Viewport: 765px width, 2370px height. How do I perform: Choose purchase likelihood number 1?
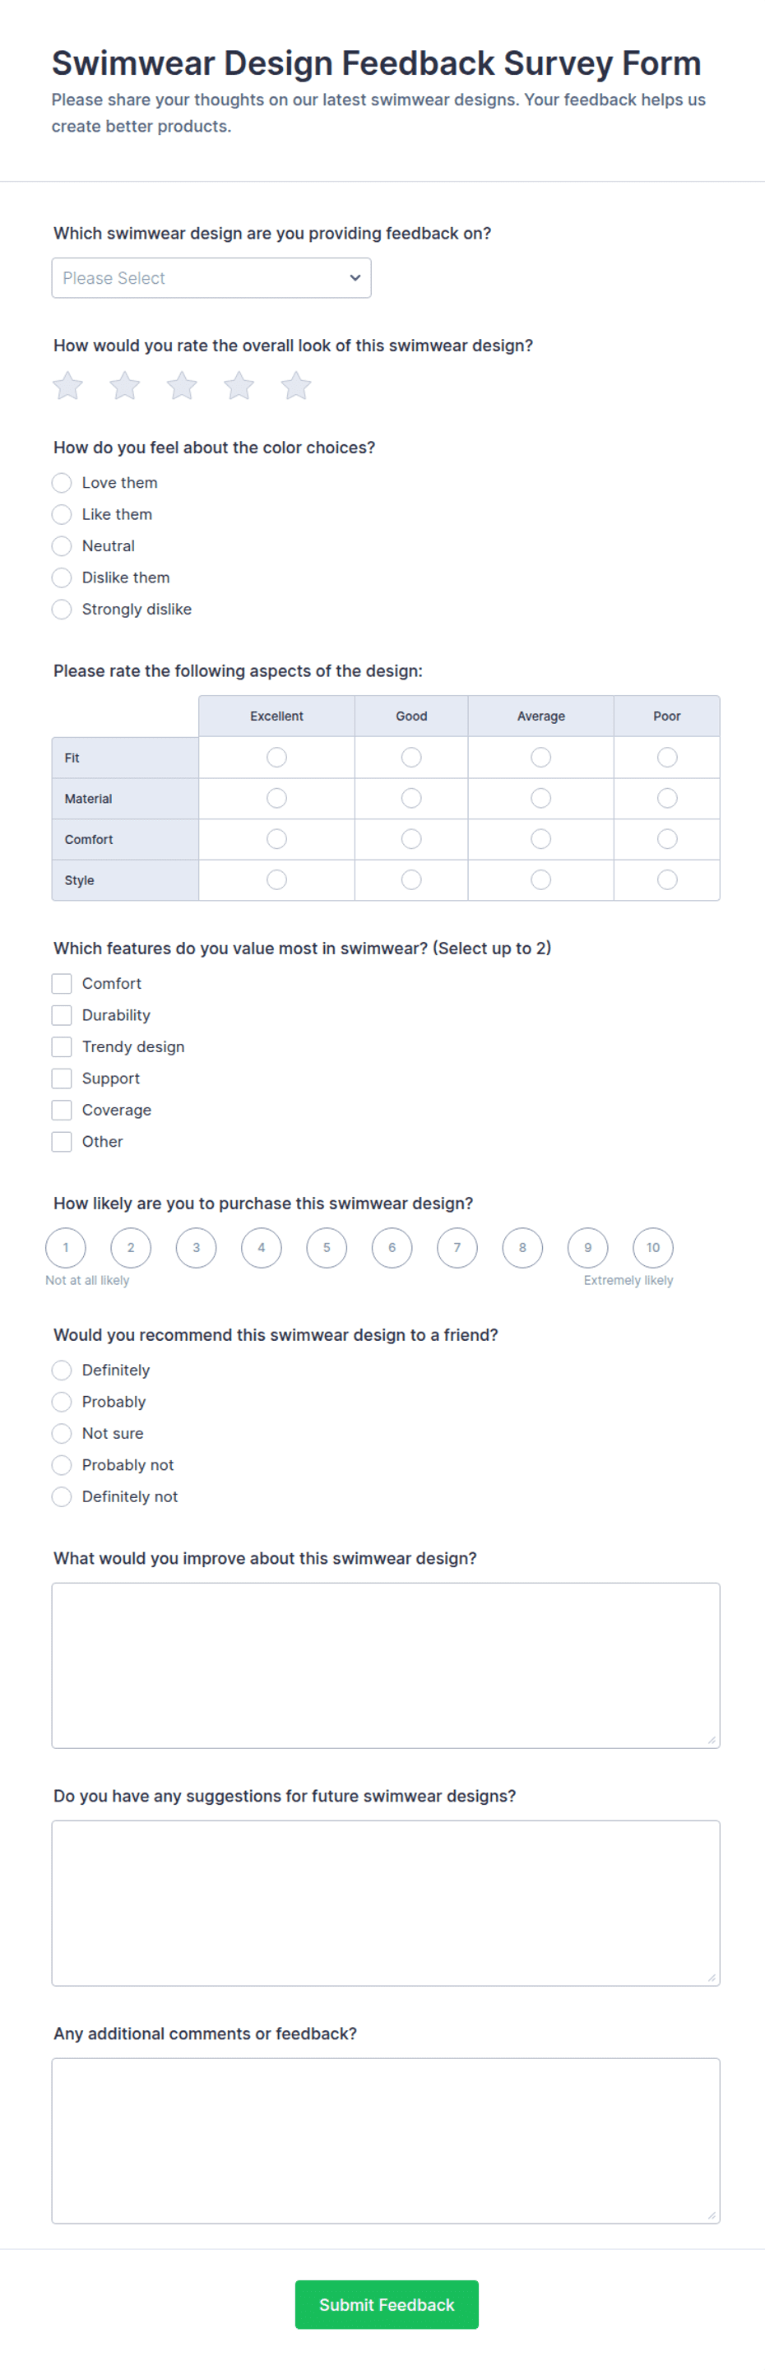65,1248
